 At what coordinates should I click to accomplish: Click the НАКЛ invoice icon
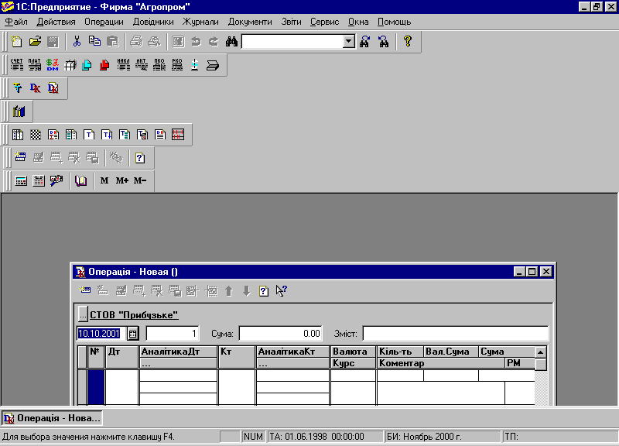124,65
